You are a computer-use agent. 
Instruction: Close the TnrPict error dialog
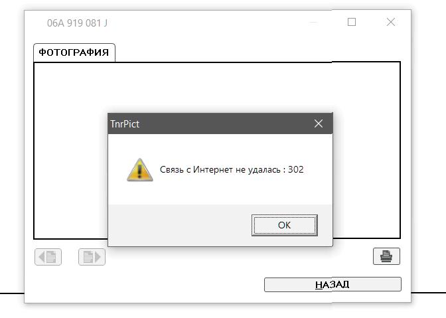319,123
